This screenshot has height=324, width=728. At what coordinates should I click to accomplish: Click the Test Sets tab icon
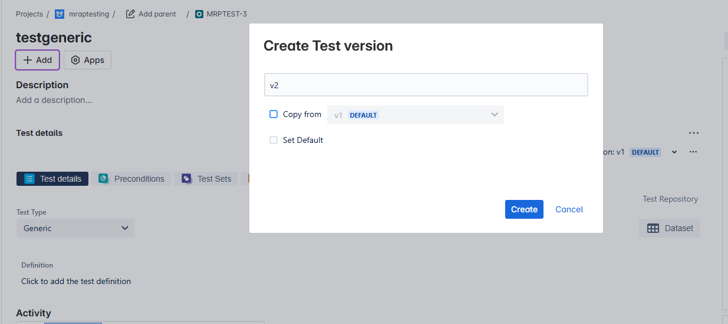click(x=187, y=179)
